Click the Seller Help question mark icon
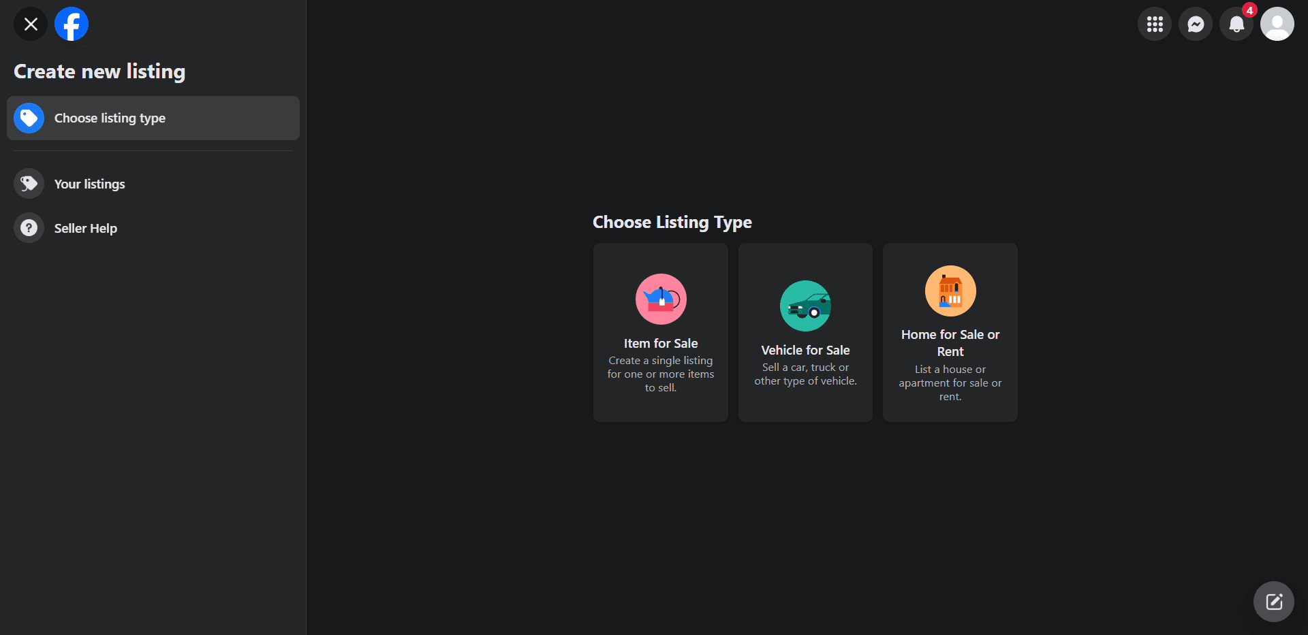Screen dimensions: 1308x635 tap(29, 228)
